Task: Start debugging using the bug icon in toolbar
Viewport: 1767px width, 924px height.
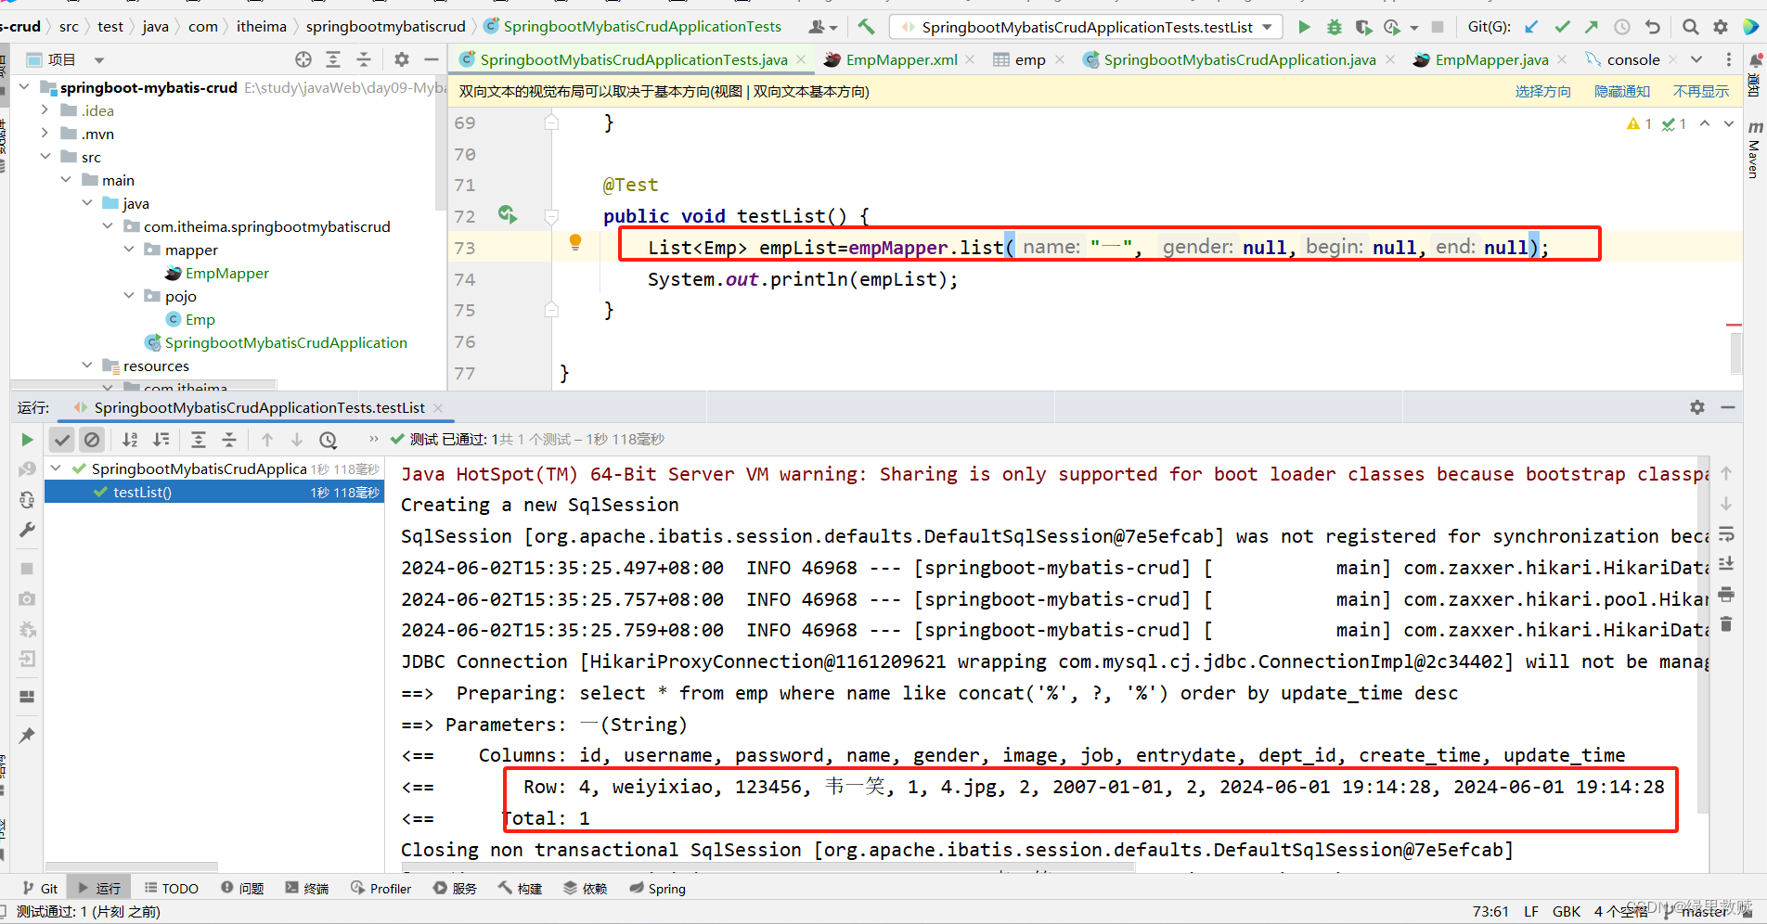Action: pos(1334,26)
